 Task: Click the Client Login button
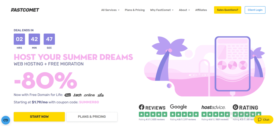[x=255, y=10]
